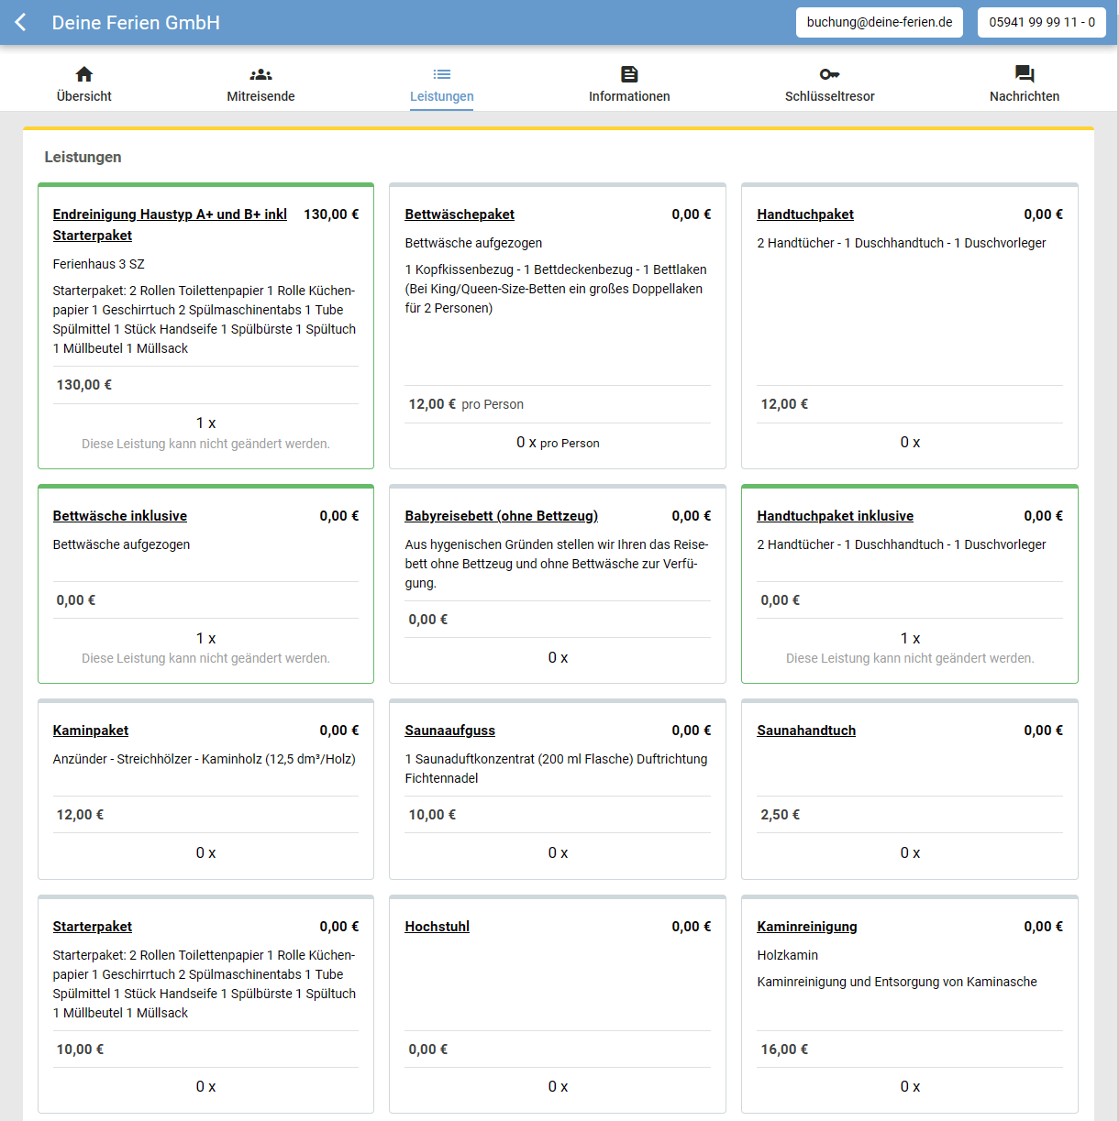
Task: Open the Handtuchpaket title link
Action: (805, 214)
